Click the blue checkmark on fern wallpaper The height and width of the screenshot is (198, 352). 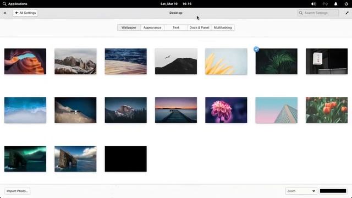[256, 49]
